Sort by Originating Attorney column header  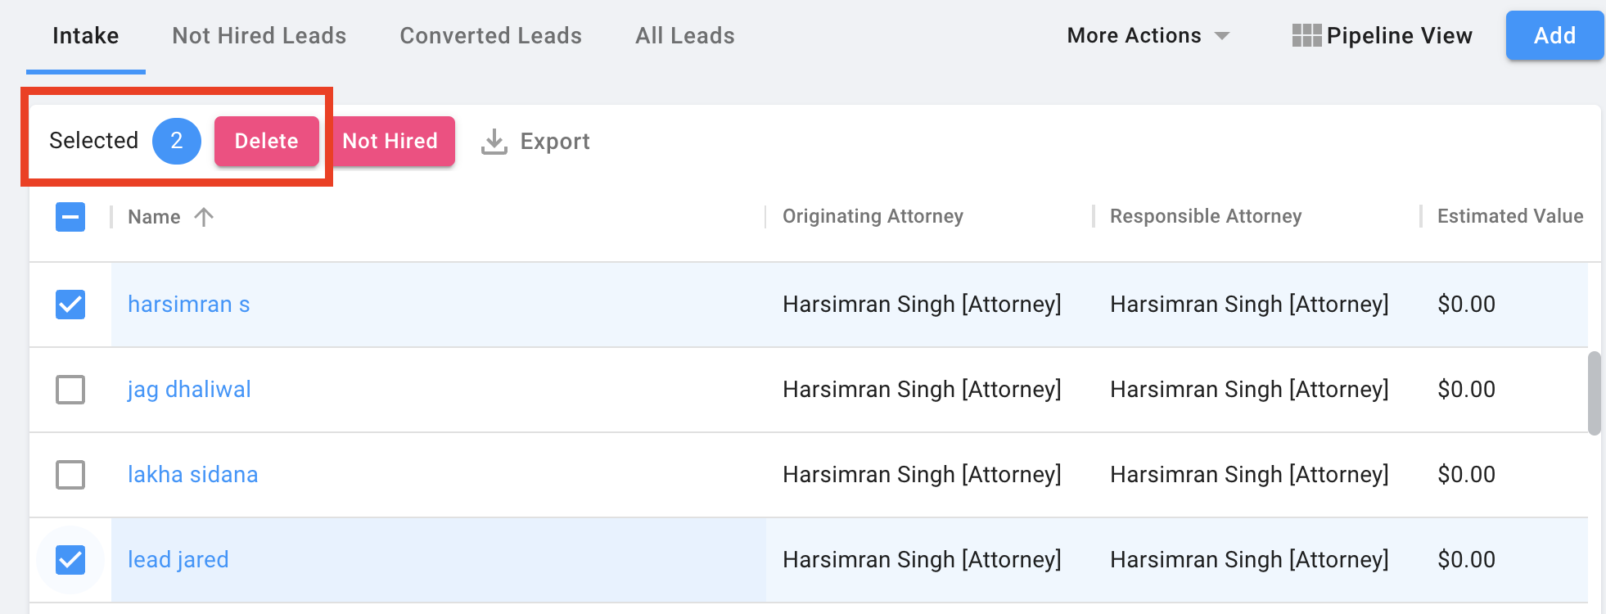pos(873,216)
